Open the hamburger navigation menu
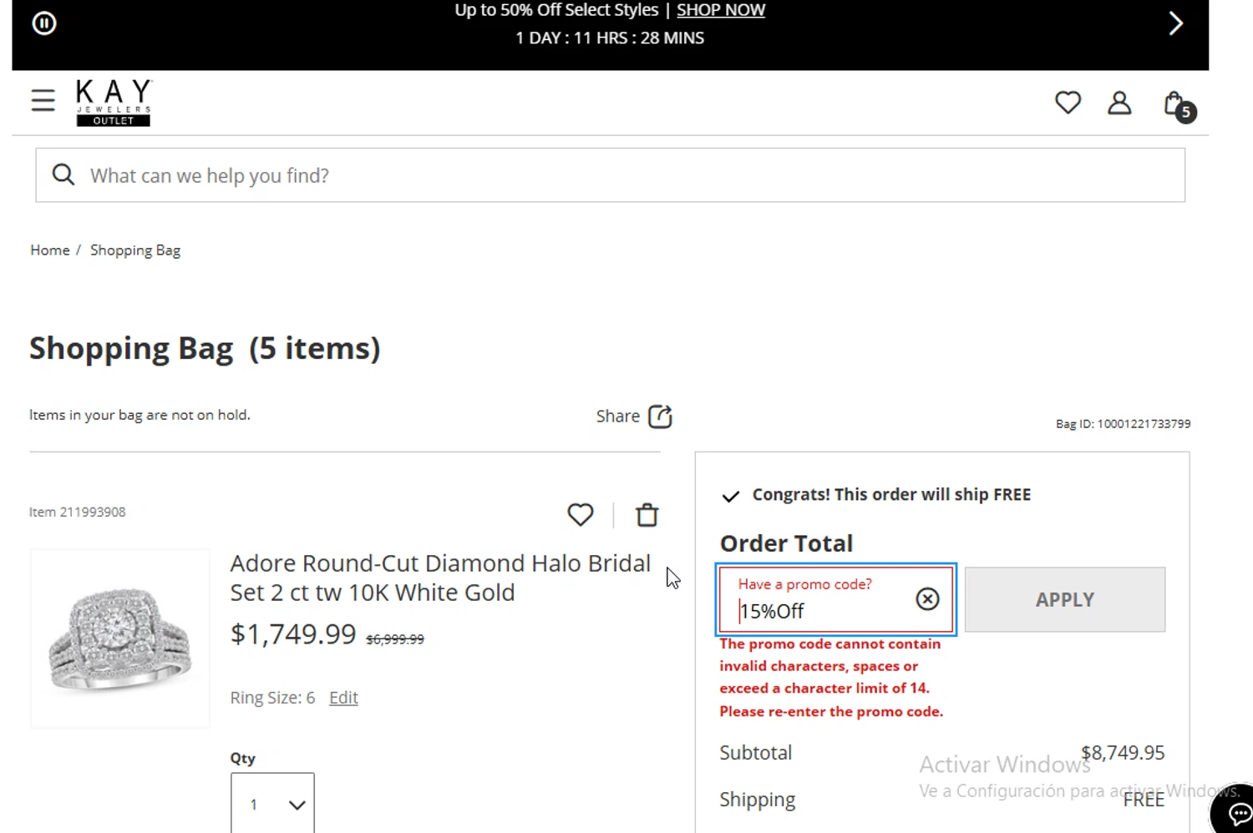The image size is (1253, 833). 43,100
